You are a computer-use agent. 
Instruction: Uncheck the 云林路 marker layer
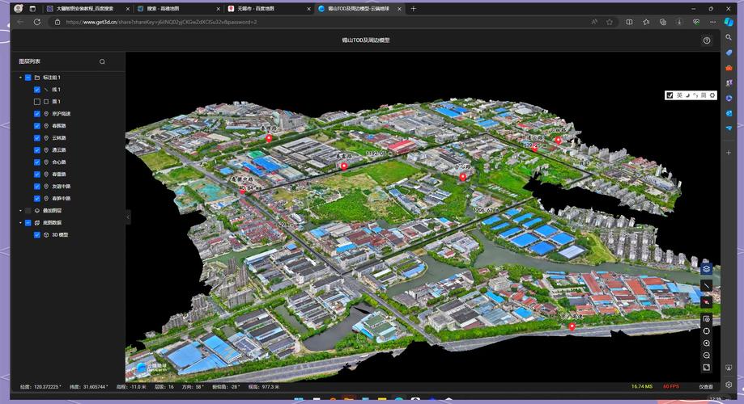point(37,138)
